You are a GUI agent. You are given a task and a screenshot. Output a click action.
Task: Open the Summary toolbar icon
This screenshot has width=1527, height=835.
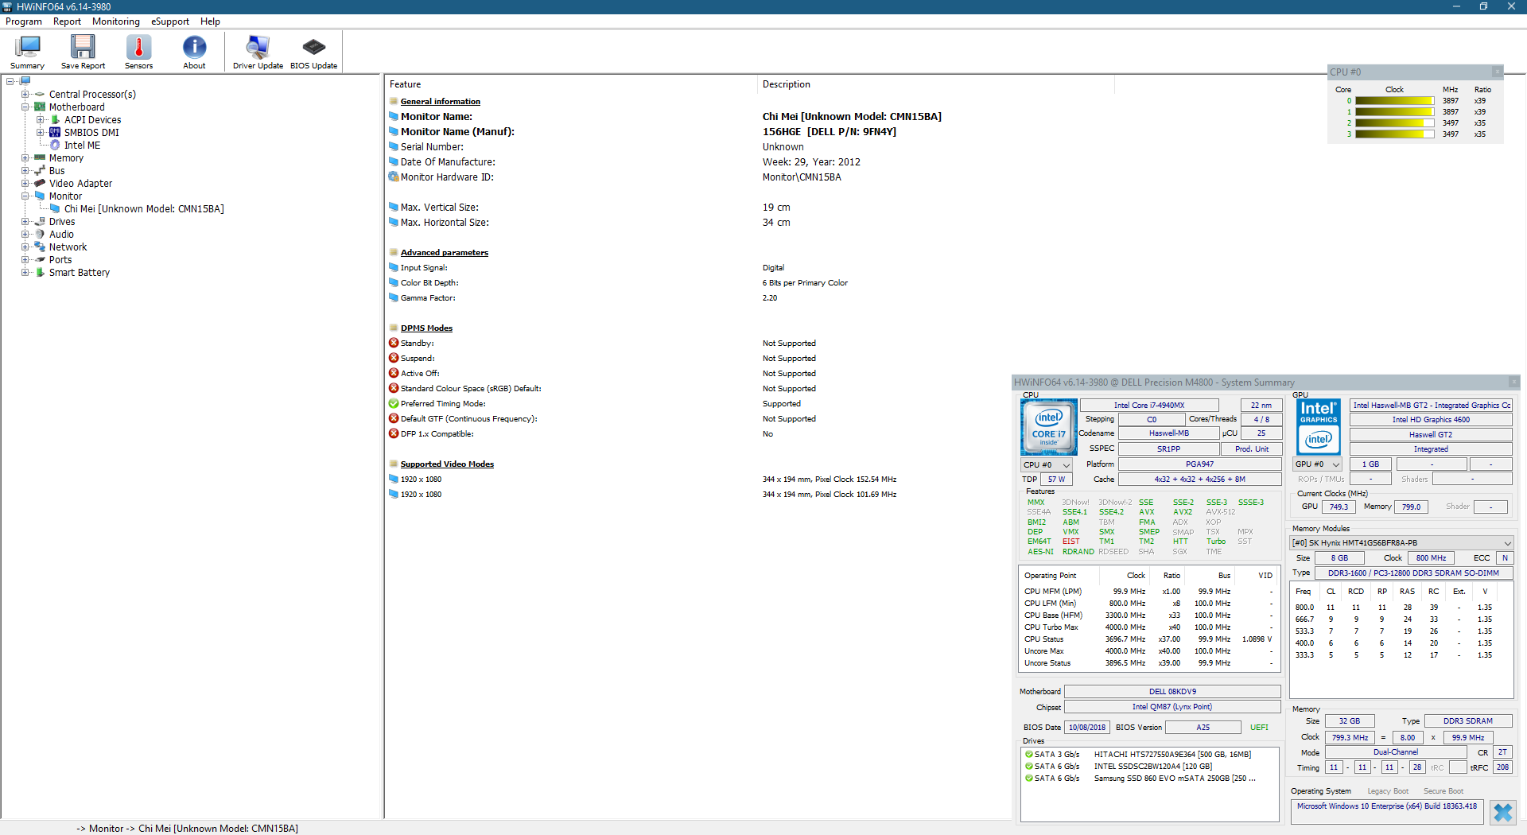pyautogui.click(x=28, y=52)
